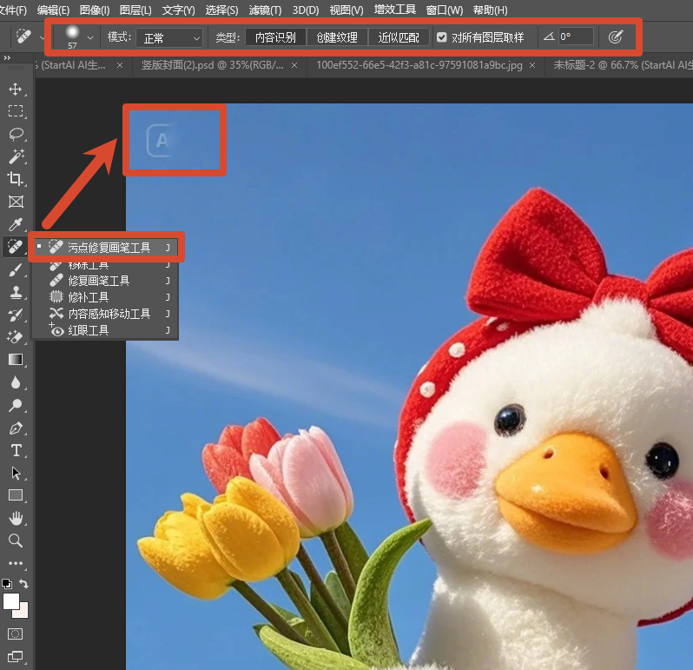The image size is (693, 670).
Task: Select the Crop tool
Action: (16, 179)
